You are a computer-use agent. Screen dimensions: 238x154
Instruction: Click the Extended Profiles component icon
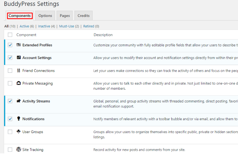(x=19, y=45)
